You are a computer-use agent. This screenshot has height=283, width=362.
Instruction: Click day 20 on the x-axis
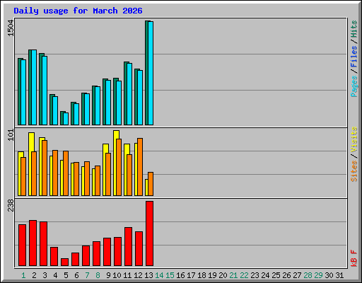click(223, 275)
